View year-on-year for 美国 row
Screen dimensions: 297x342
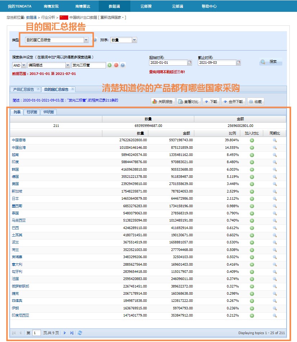[x=275, y=184]
